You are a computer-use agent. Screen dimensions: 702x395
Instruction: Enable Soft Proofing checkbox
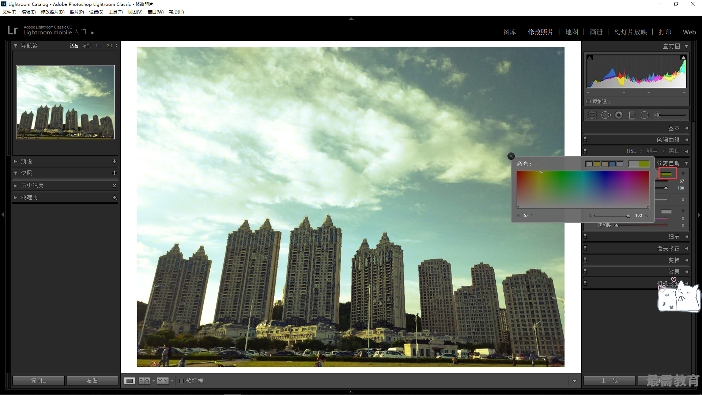tap(181, 381)
